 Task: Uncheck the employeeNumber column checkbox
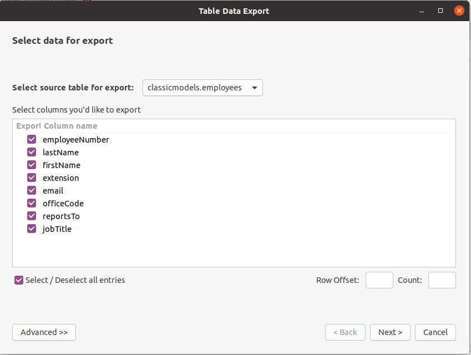tap(32, 140)
